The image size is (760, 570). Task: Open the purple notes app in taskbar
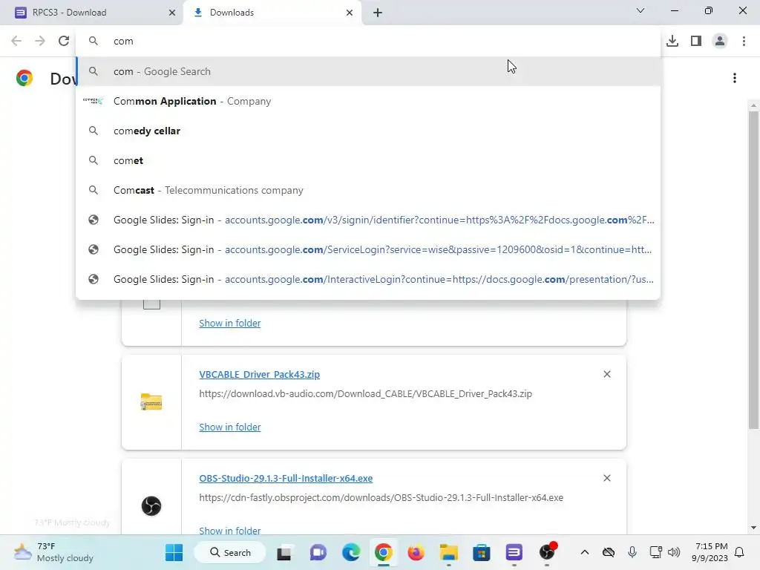pyautogui.click(x=514, y=552)
